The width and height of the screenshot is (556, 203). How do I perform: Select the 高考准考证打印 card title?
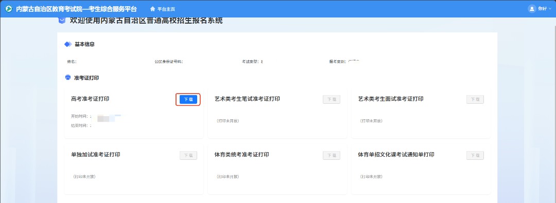click(90, 99)
